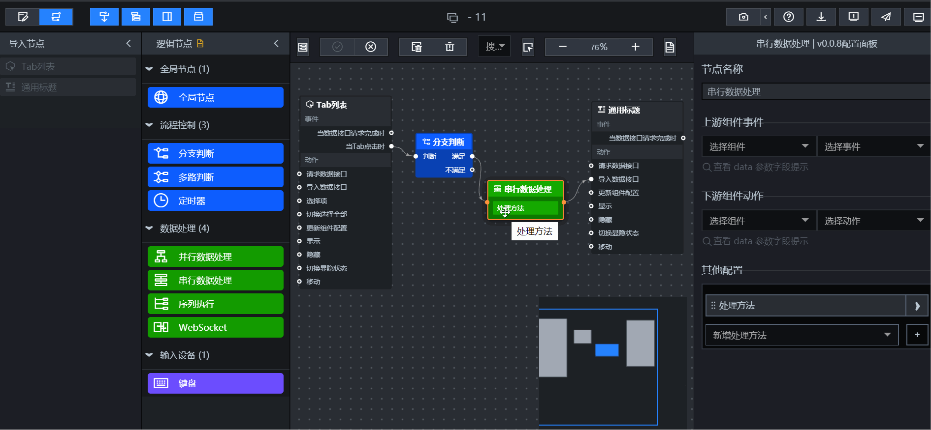This screenshot has height=430, width=931.
Task: Open the help question mark icon
Action: (x=789, y=17)
